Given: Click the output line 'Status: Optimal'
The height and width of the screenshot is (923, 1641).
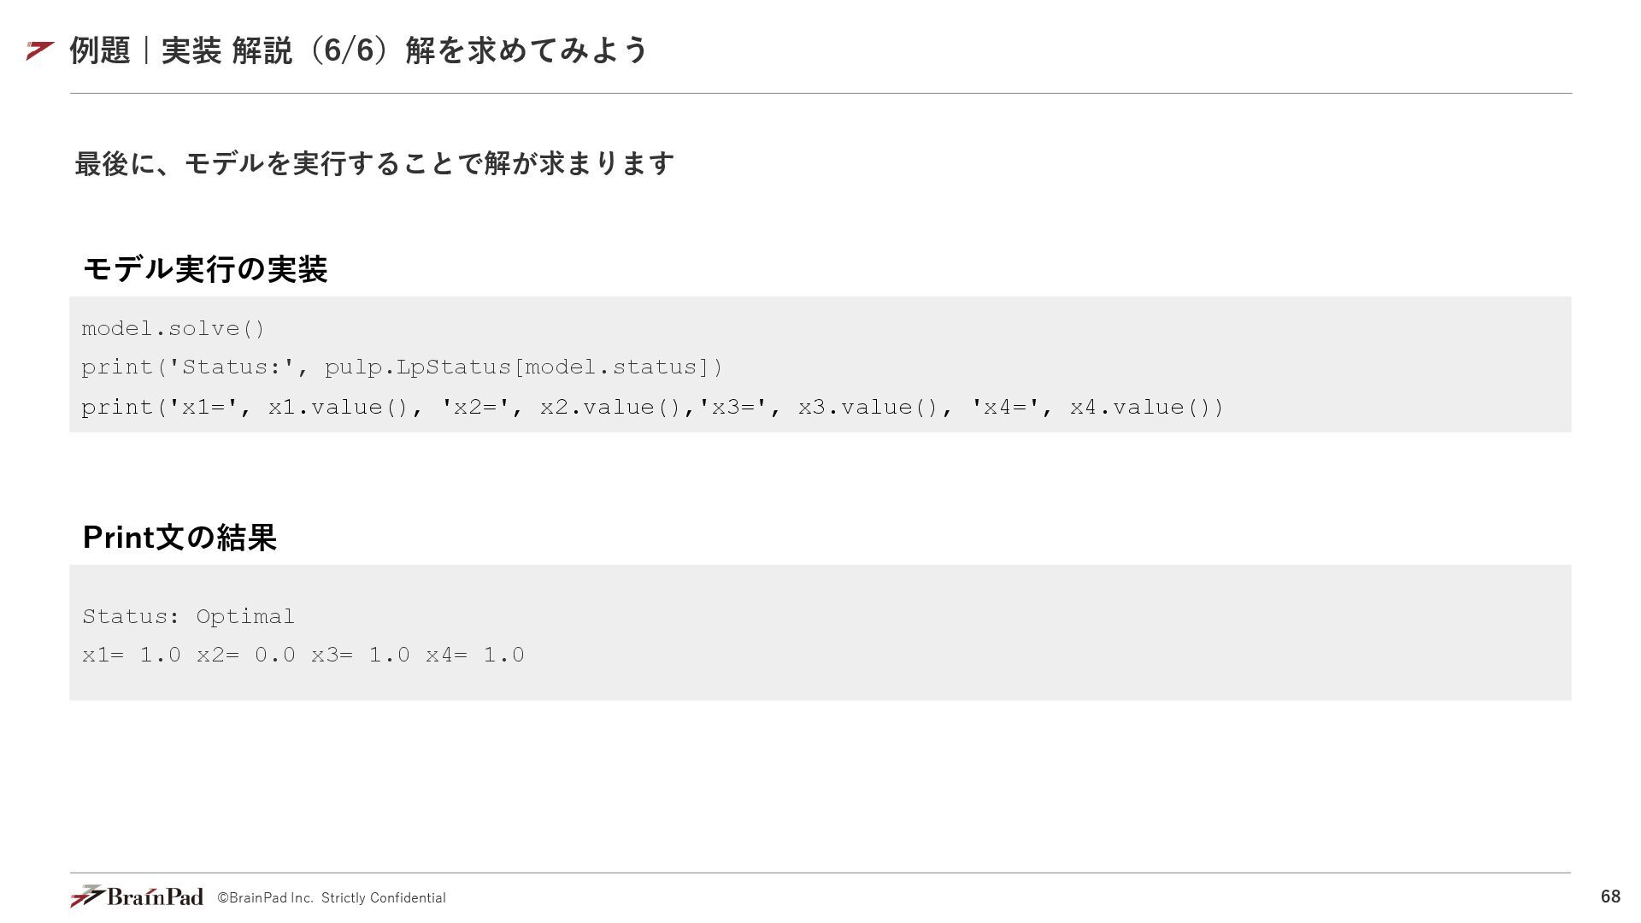Looking at the screenshot, I should (188, 617).
